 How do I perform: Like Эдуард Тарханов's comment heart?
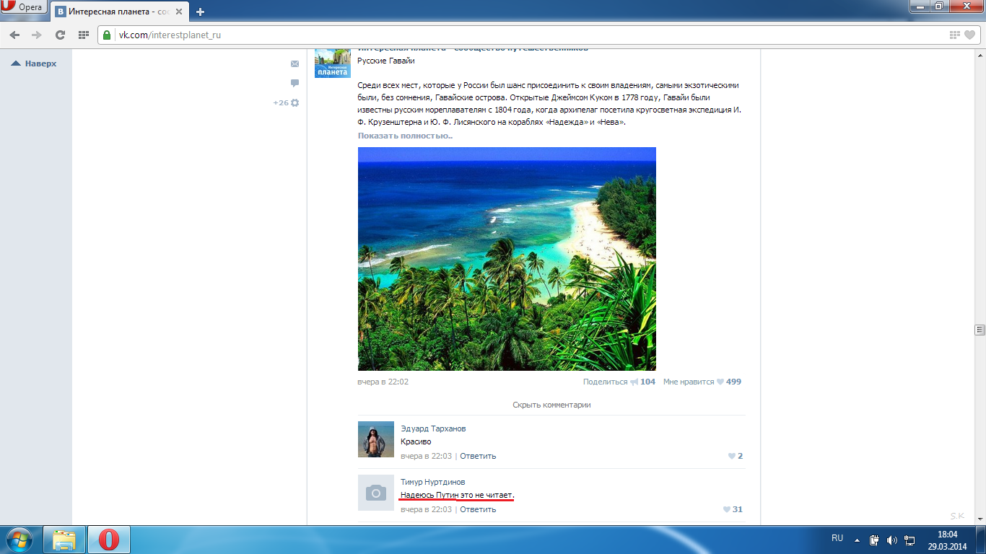tap(732, 456)
